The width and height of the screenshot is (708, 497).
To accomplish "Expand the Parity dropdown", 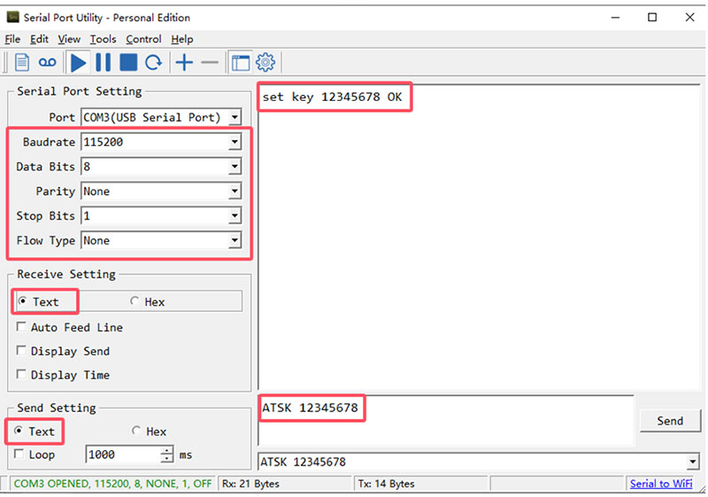I will tap(235, 191).
